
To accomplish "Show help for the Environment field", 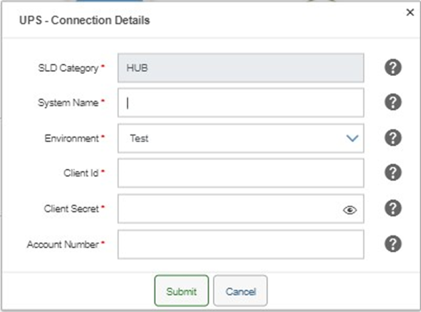I will pyautogui.click(x=393, y=138).
